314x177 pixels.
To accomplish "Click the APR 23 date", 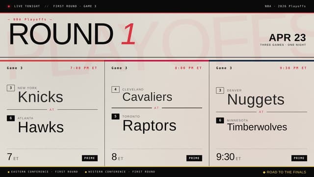I will pos(288,37).
